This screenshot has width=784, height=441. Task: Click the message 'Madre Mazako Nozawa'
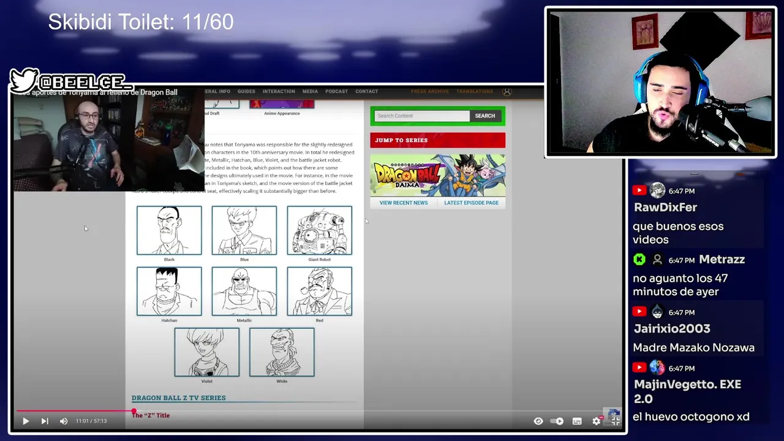point(693,348)
